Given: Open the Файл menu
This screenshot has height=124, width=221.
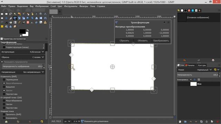Looking at the screenshot, I should [4, 6].
